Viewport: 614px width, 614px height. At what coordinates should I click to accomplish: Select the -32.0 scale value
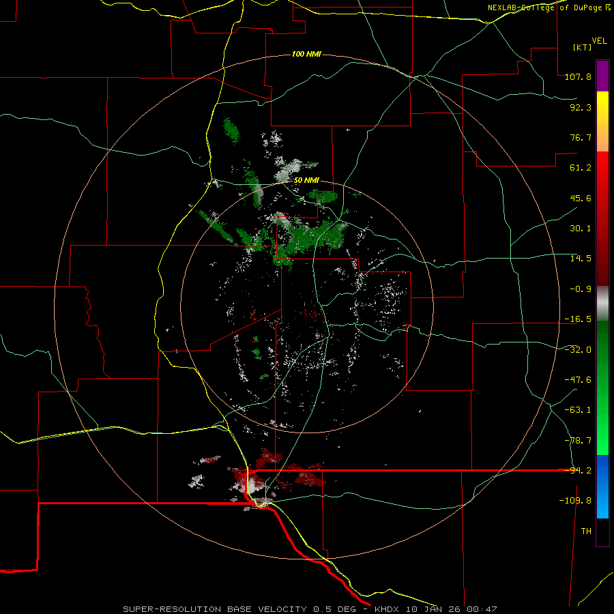click(x=578, y=350)
